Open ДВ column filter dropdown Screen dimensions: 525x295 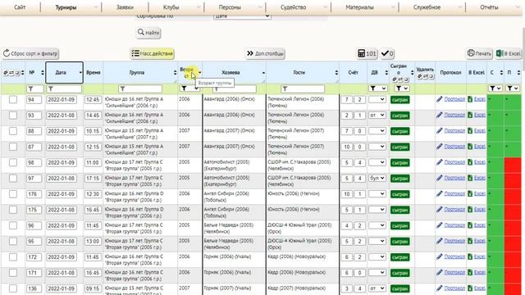click(378, 88)
